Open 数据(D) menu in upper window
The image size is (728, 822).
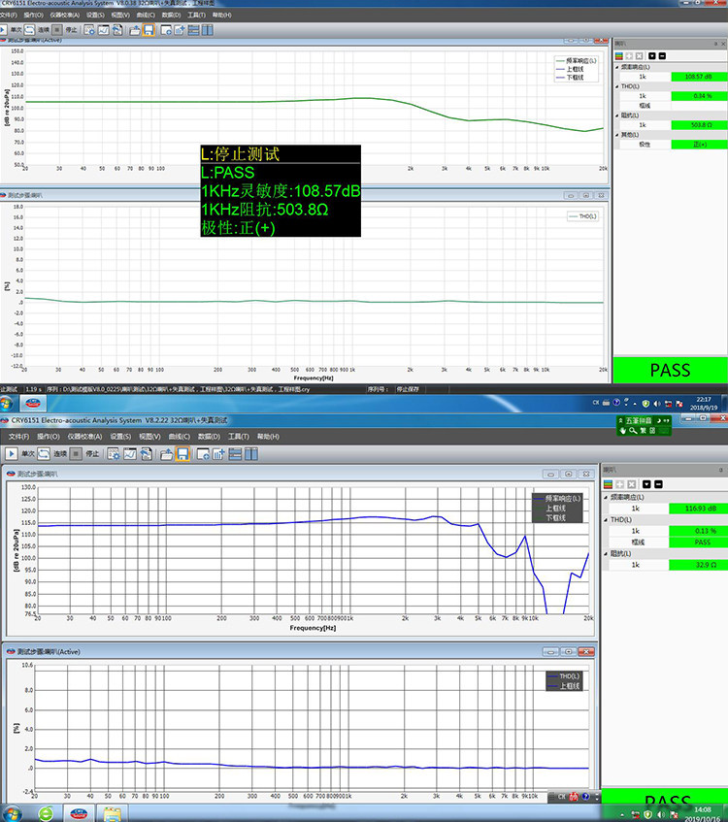point(171,15)
